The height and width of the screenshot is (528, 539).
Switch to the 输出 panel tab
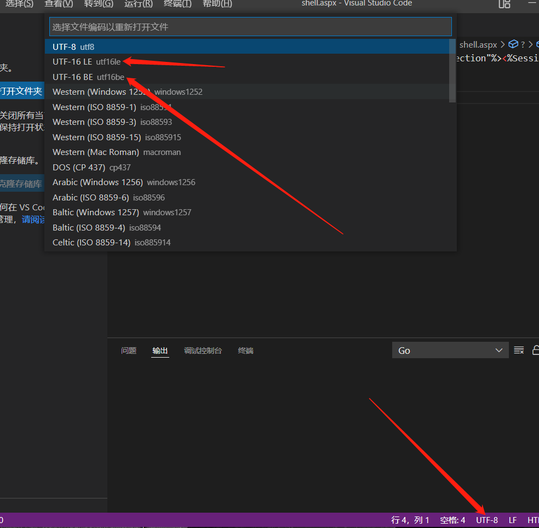160,351
